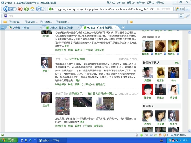
Task: Go back with the browser Back arrow
Action: 6,9
